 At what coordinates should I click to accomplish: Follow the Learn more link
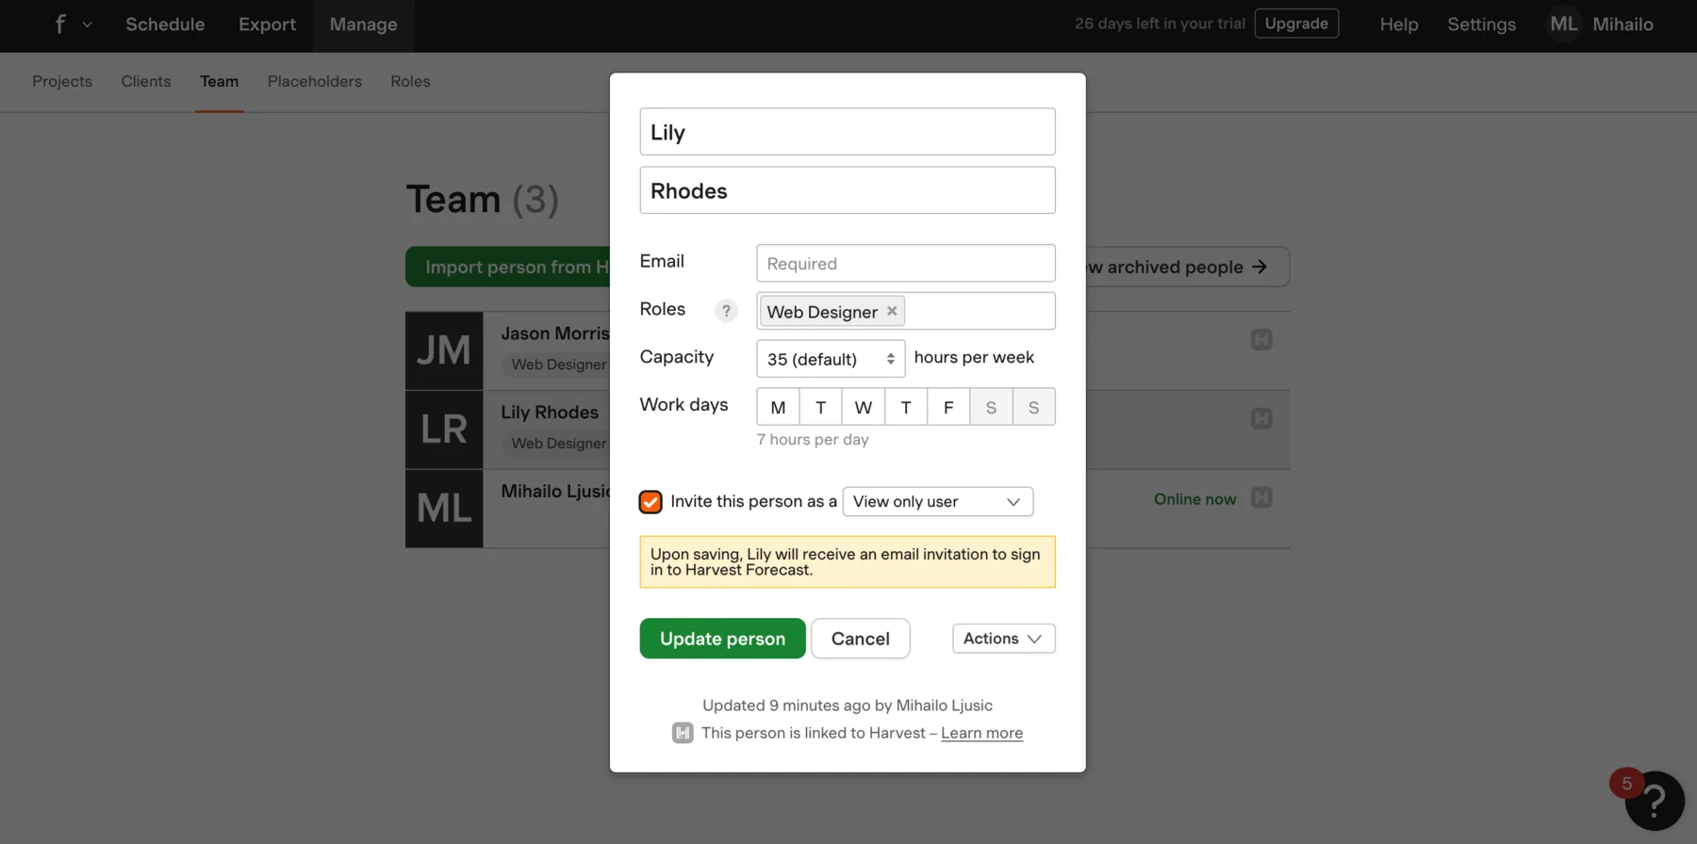981,733
